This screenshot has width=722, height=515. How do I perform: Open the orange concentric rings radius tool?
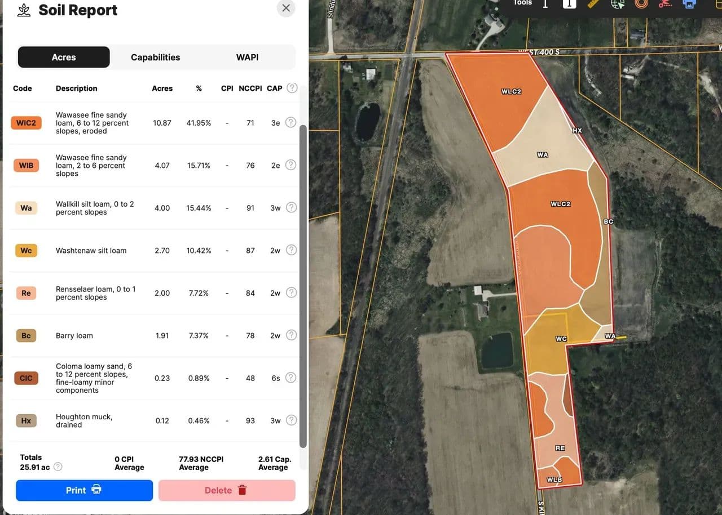click(641, 4)
